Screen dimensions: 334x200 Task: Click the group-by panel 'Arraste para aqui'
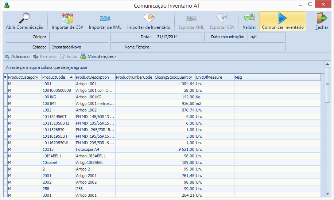(164, 67)
